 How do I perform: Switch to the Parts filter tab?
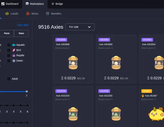point(7,33)
